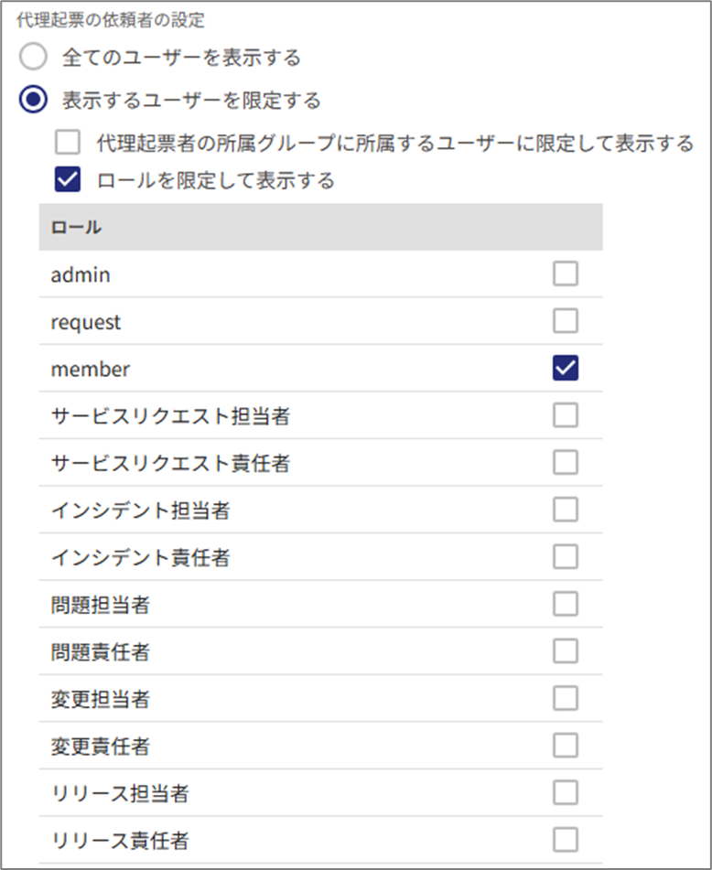Select the 表示するユーザーを限定する radio button

coord(33,100)
